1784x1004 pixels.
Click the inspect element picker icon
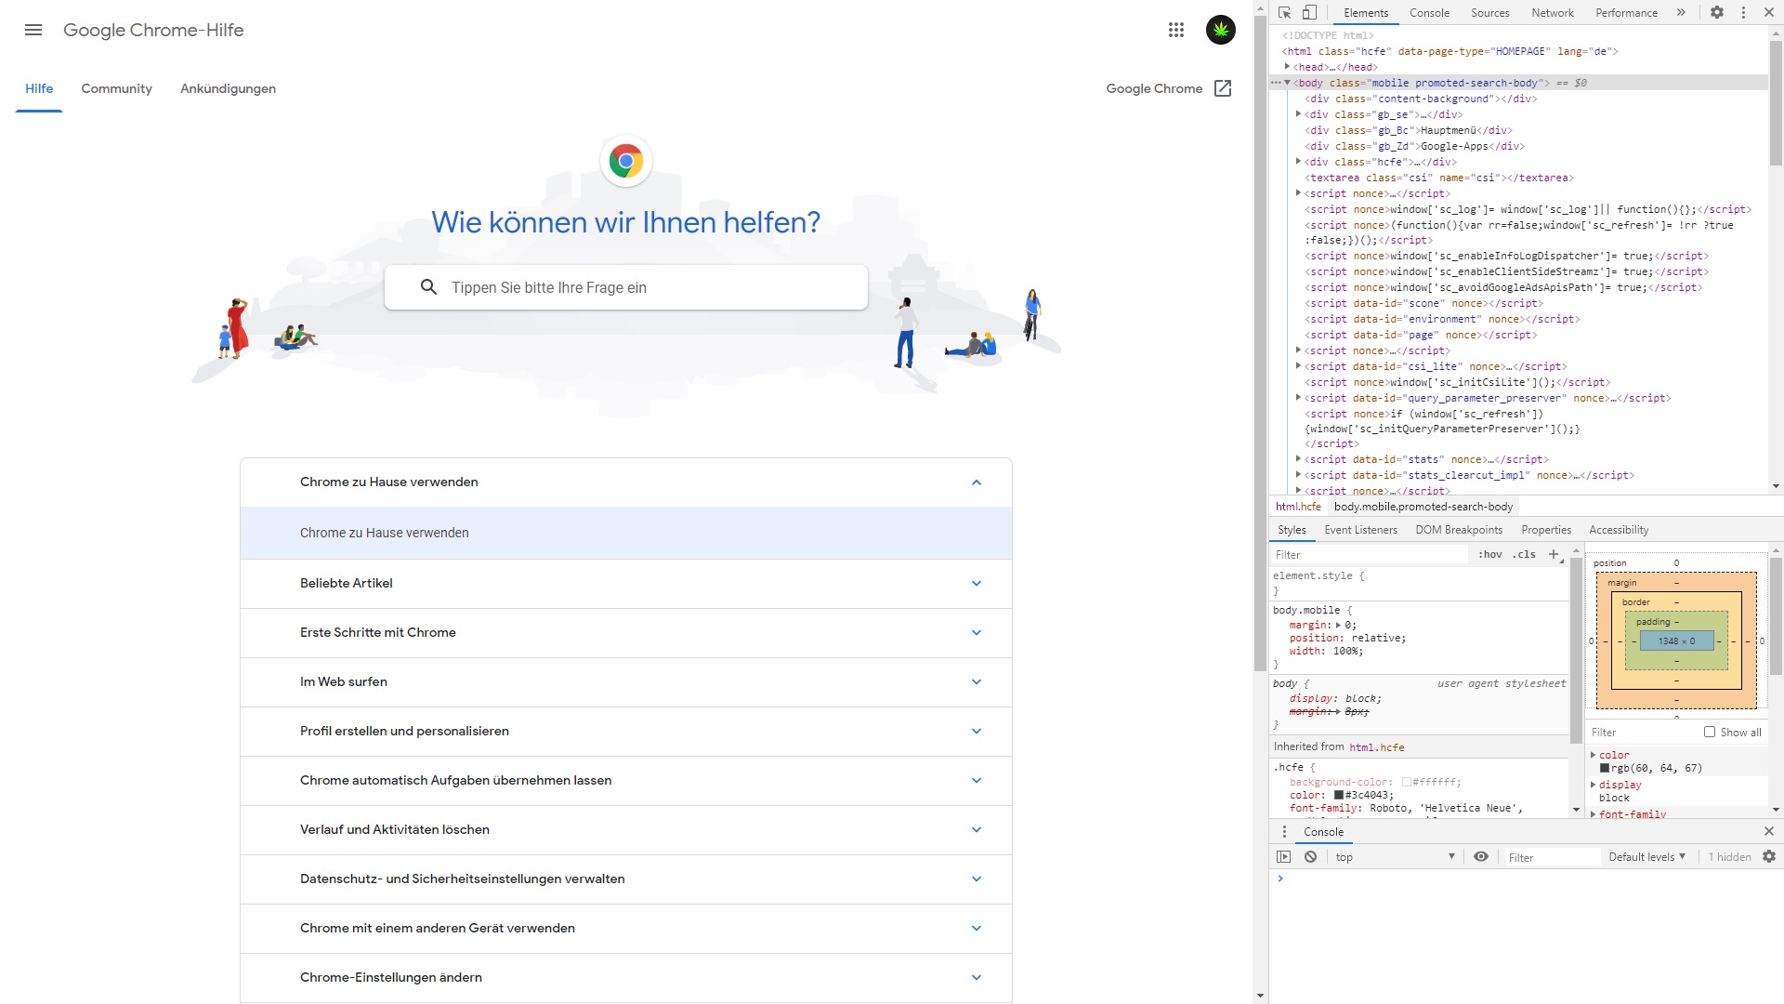[1284, 12]
